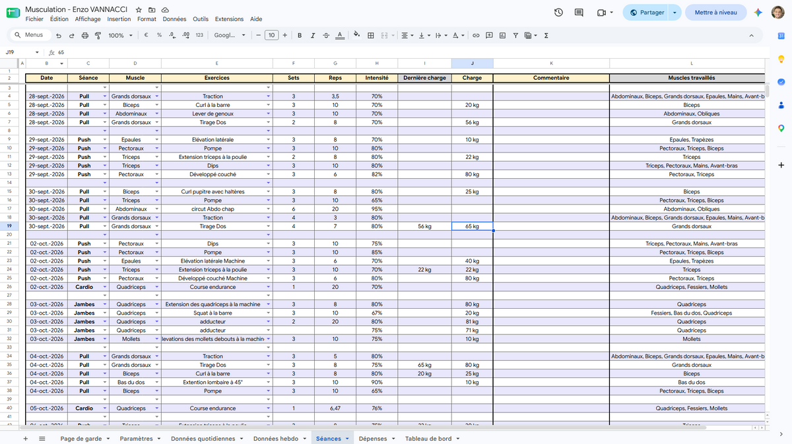
Task: Insert a comment from toolbar
Action: (x=489, y=36)
